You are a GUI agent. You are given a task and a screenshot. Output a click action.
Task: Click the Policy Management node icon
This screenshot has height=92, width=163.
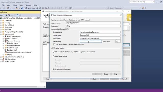coord(6,36)
